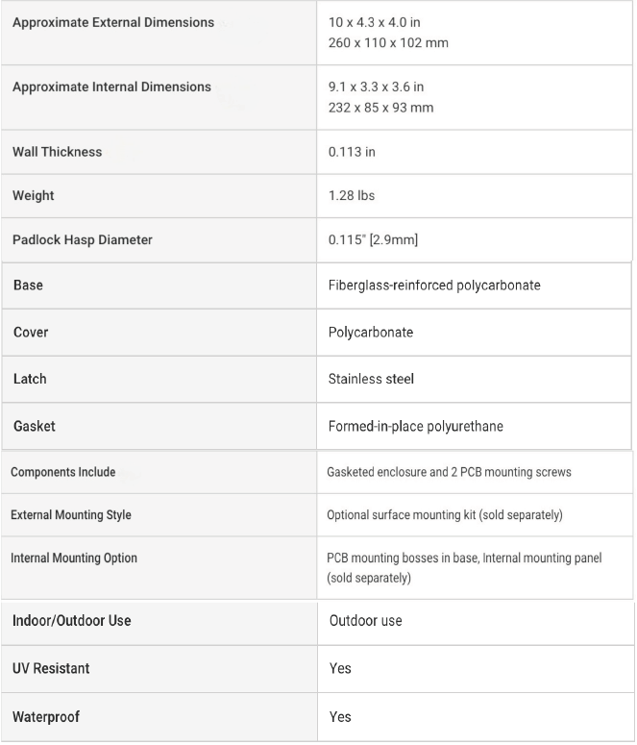The image size is (637, 745).
Task: Select the 0.113 in thickness value
Action: point(352,152)
